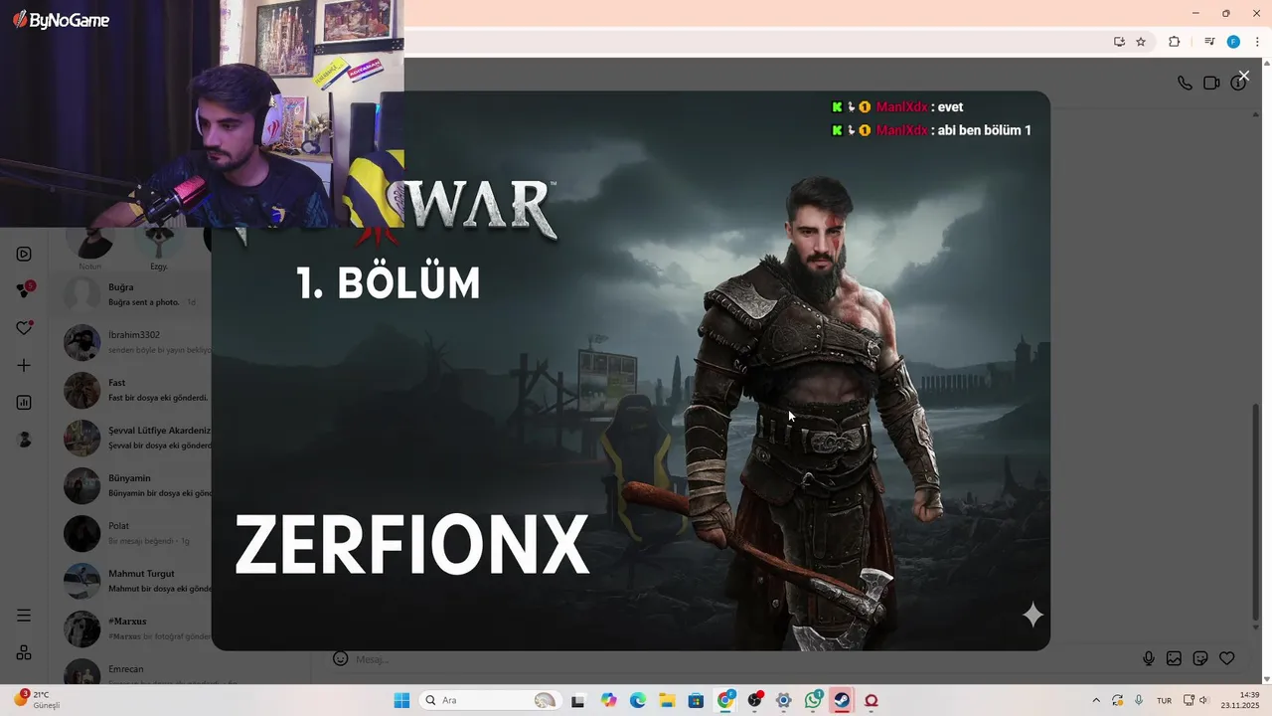Open Notifications heart icon in sidebar
The image size is (1272, 716).
click(x=24, y=328)
